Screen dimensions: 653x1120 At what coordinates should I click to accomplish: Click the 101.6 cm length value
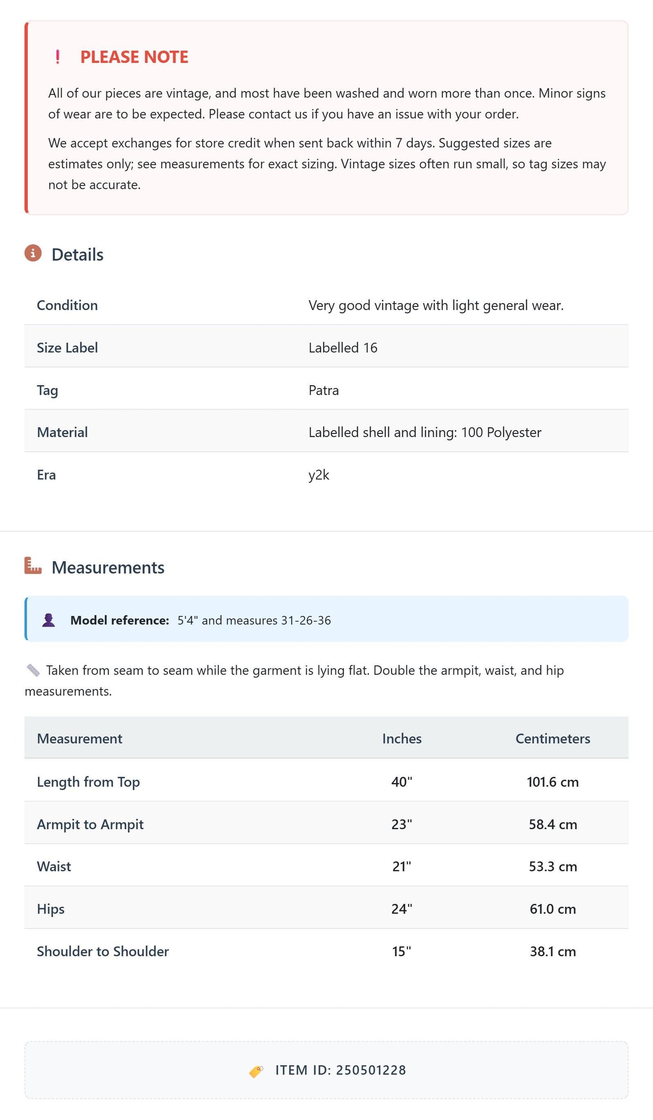pyautogui.click(x=553, y=782)
